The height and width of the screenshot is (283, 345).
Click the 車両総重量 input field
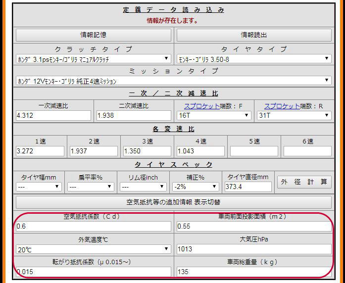[x=254, y=272]
